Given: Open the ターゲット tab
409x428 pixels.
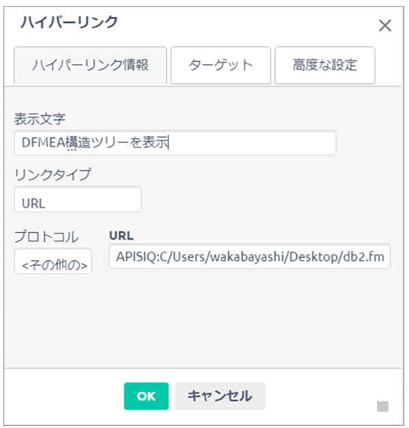Looking at the screenshot, I should 221,65.
